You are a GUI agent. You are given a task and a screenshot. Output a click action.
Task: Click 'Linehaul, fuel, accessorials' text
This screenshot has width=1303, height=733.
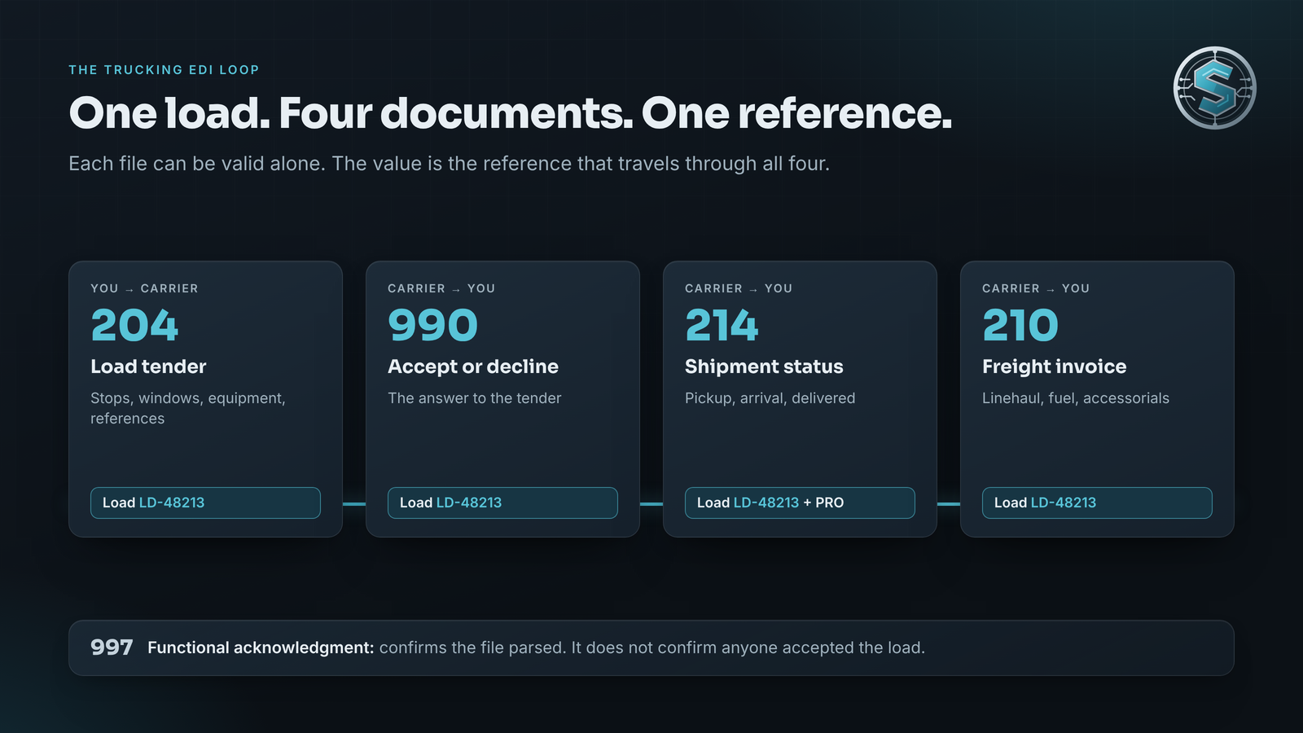pos(1076,398)
